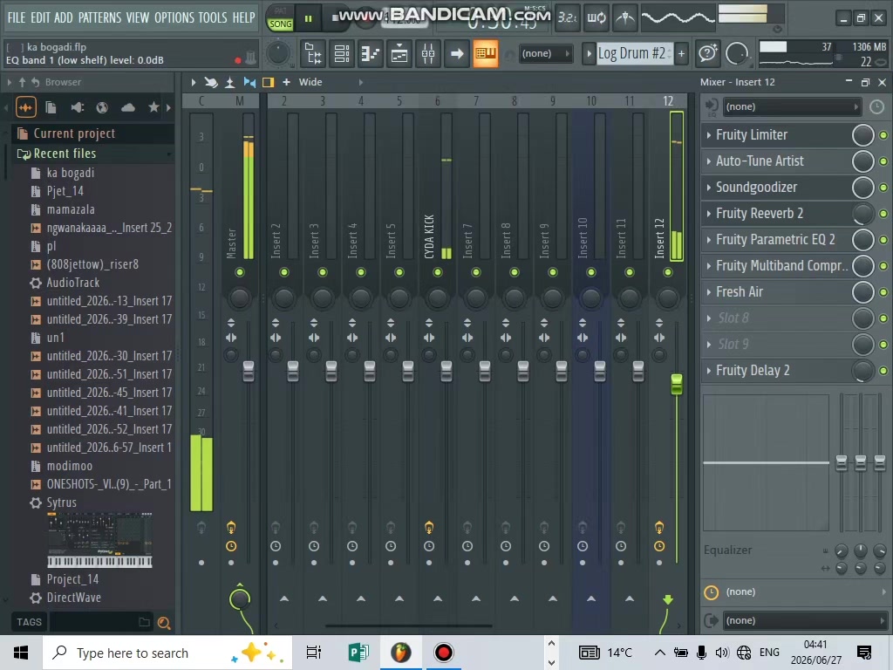This screenshot has height=670, width=893.
Task: Open the FILE menu
Action: pyautogui.click(x=17, y=17)
